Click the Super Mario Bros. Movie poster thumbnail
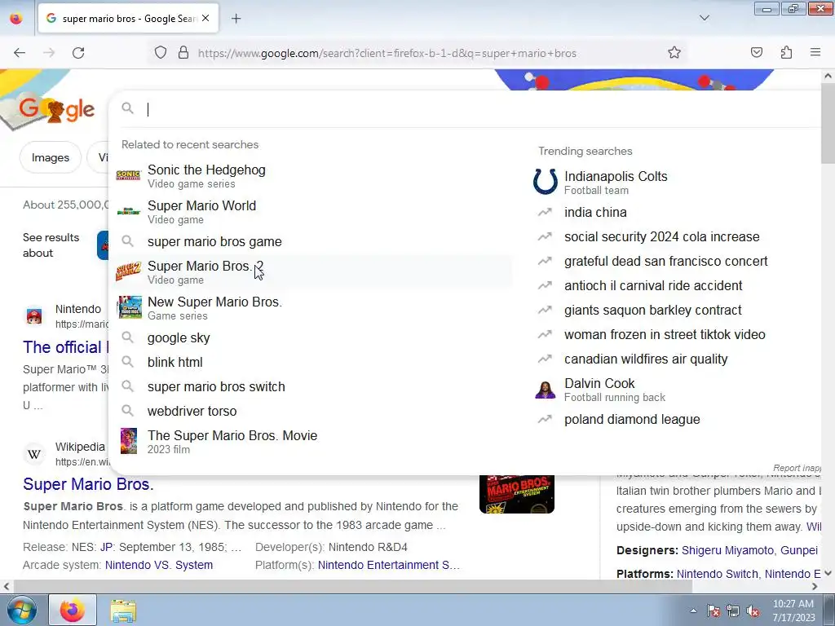The width and height of the screenshot is (835, 626). tap(128, 441)
